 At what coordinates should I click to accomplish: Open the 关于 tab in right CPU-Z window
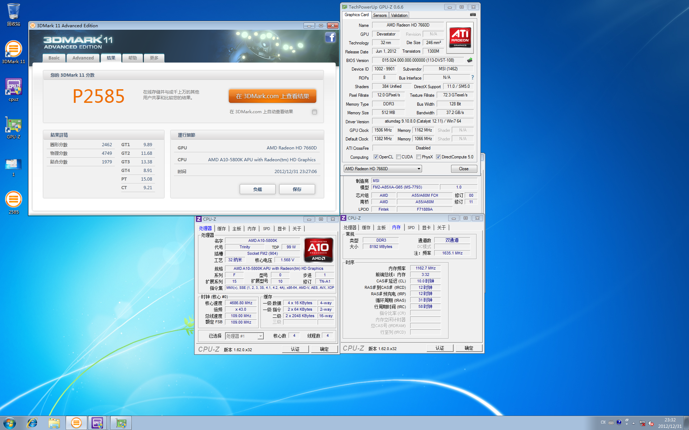click(x=441, y=228)
